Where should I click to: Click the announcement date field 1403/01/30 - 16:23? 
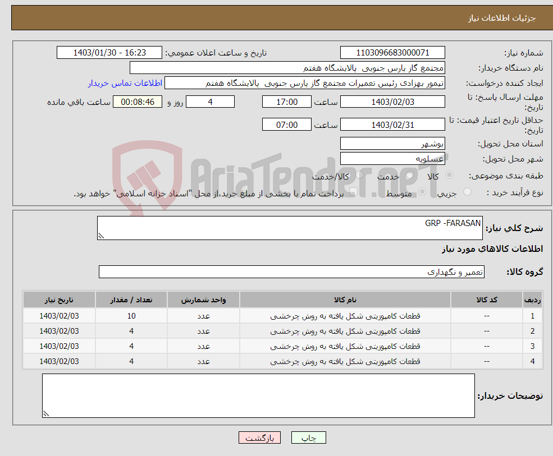109,53
